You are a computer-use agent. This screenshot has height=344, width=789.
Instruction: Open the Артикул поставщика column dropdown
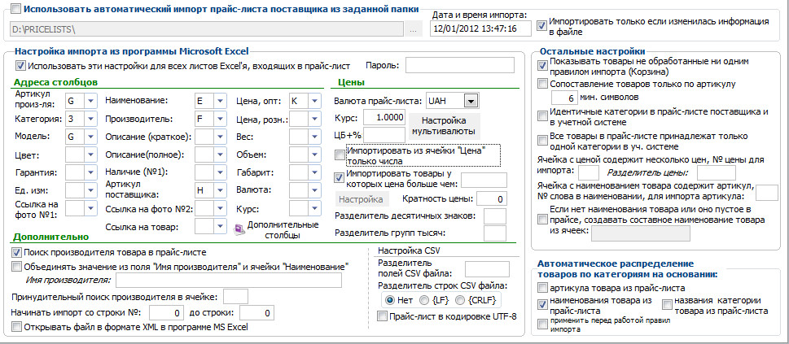(x=220, y=190)
